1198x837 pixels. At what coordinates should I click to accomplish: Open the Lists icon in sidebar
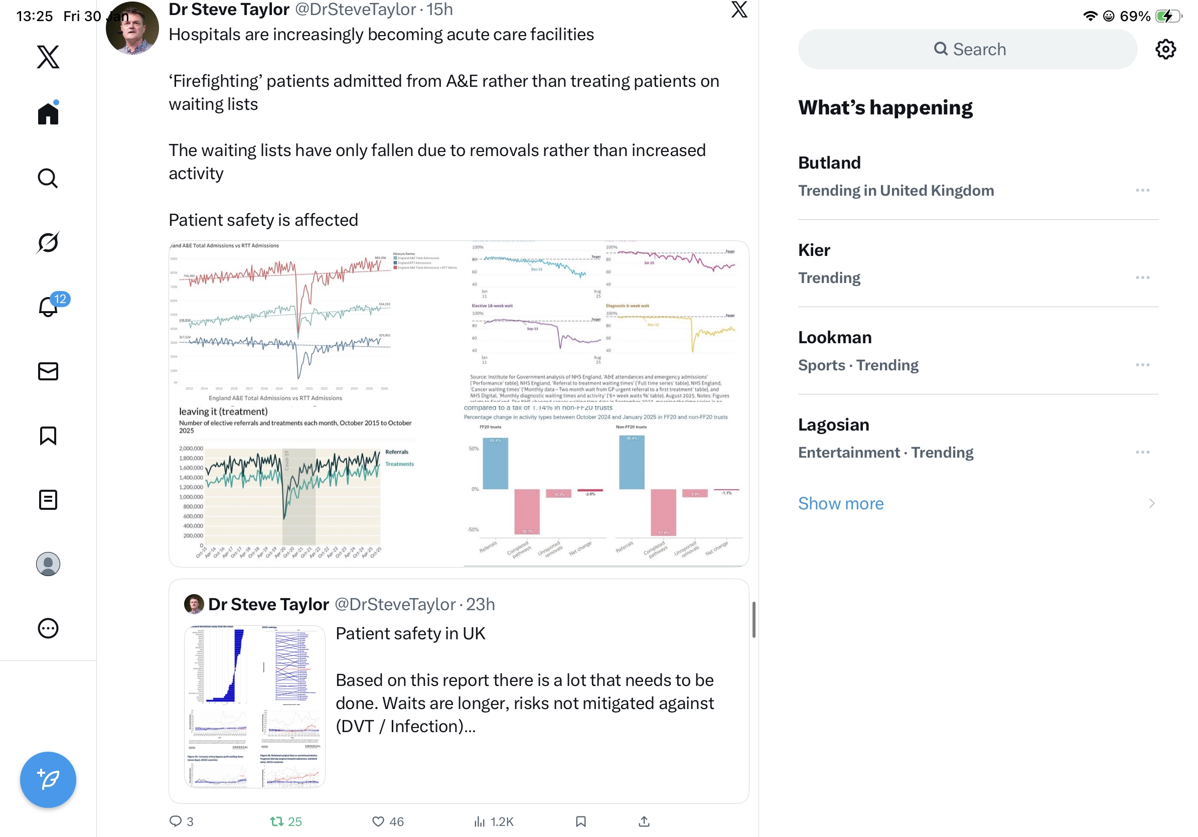[x=48, y=500]
